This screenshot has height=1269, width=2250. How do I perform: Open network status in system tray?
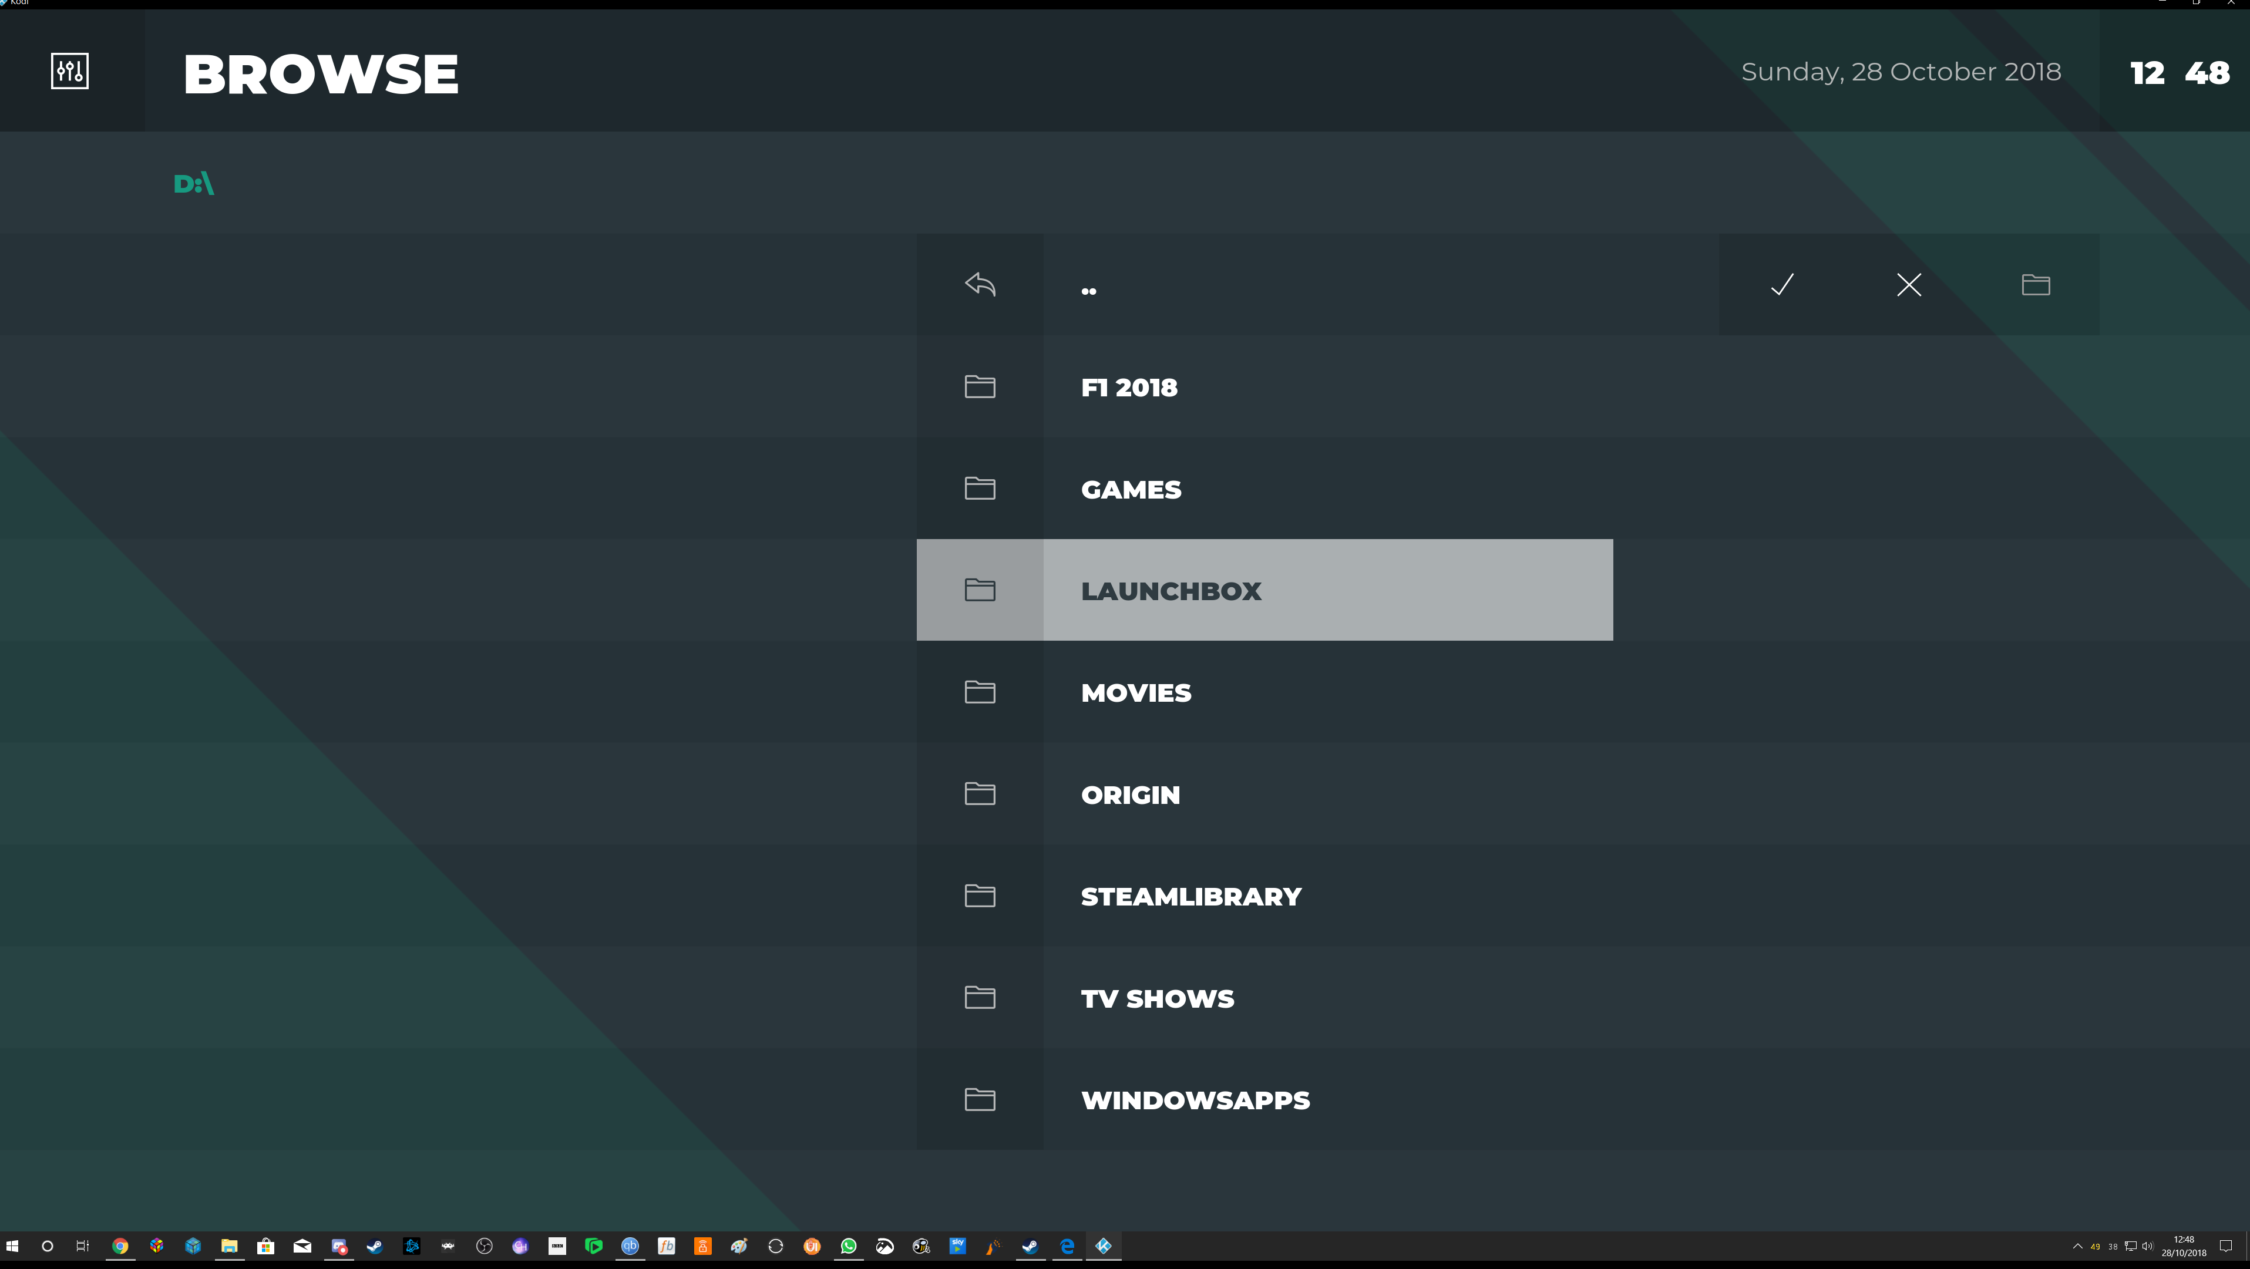pos(2130,1246)
